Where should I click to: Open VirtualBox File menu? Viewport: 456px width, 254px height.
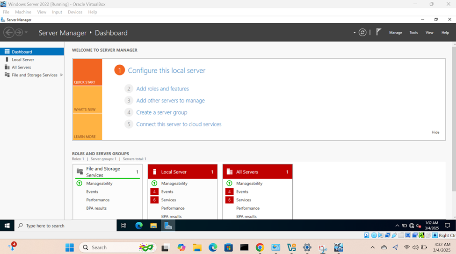pos(6,12)
